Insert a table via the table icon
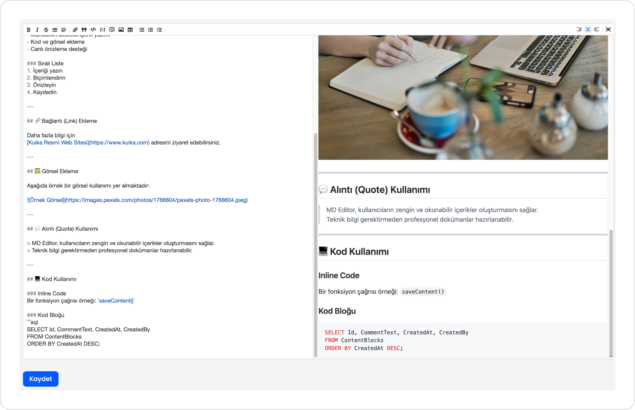Image resolution: width=635 pixels, height=410 pixels. tap(130, 30)
